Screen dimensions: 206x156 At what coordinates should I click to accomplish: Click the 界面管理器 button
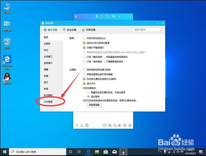point(94,105)
